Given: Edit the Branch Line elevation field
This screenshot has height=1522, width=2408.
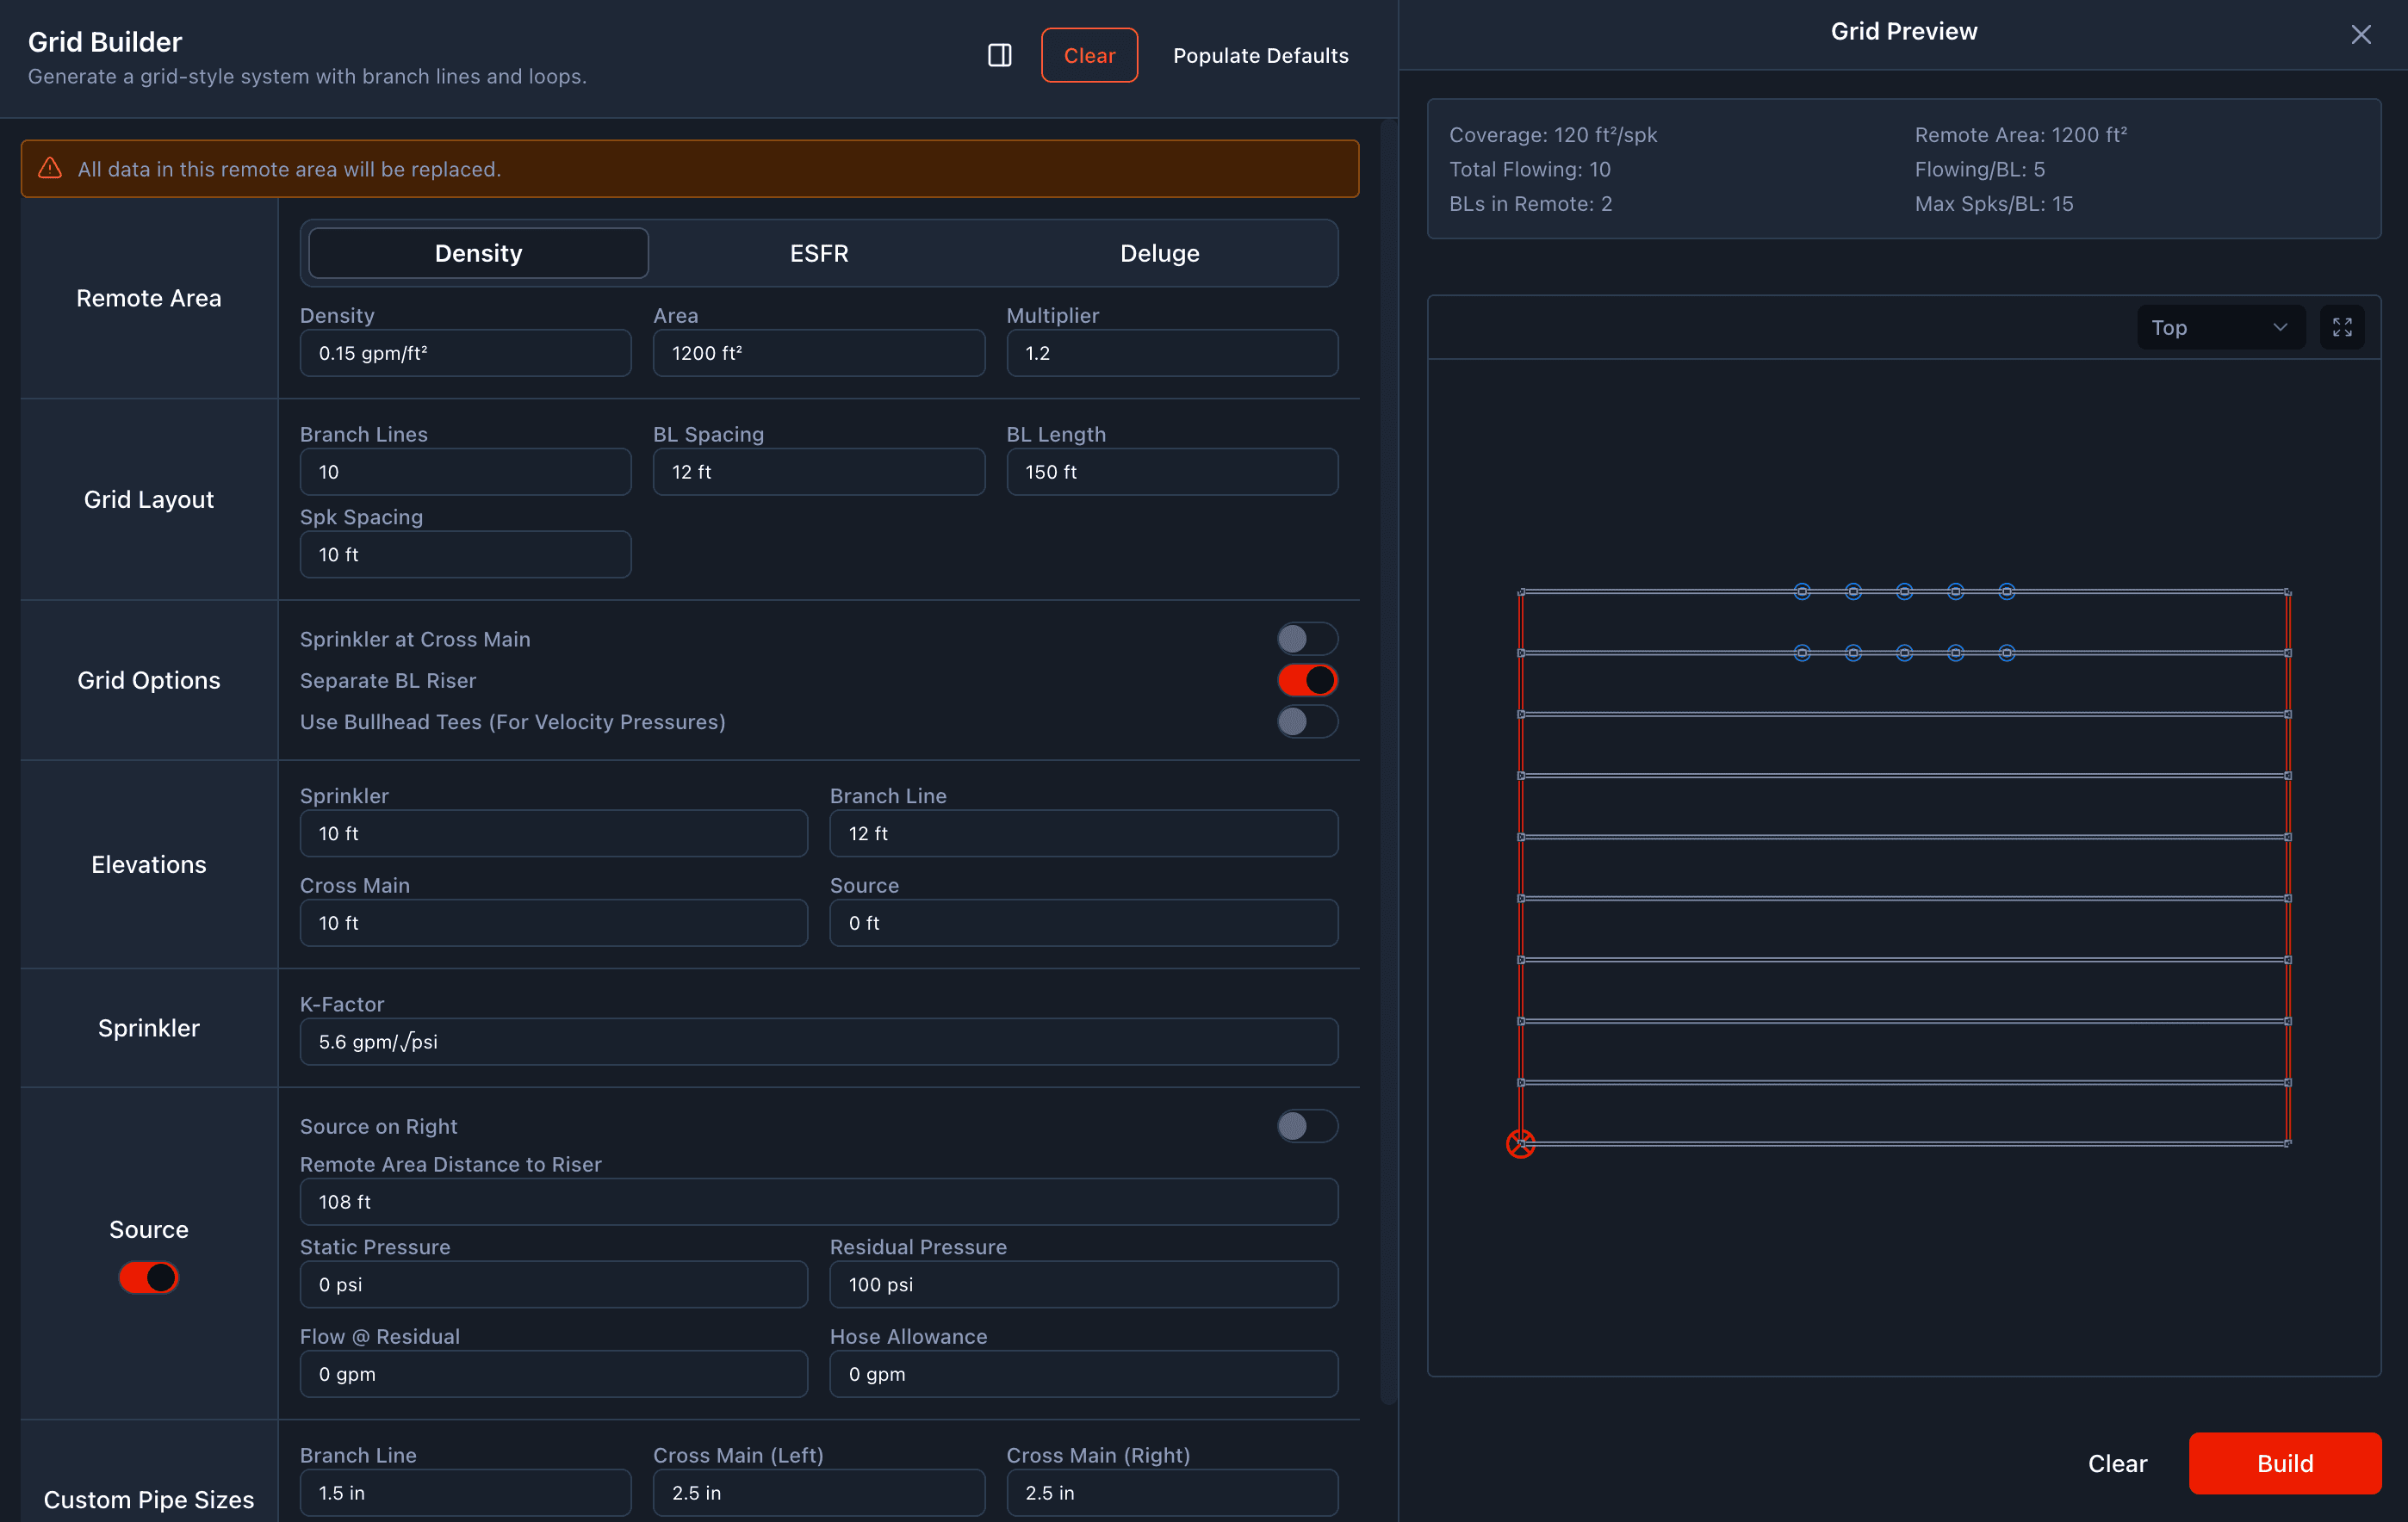Looking at the screenshot, I should click(x=1083, y=833).
